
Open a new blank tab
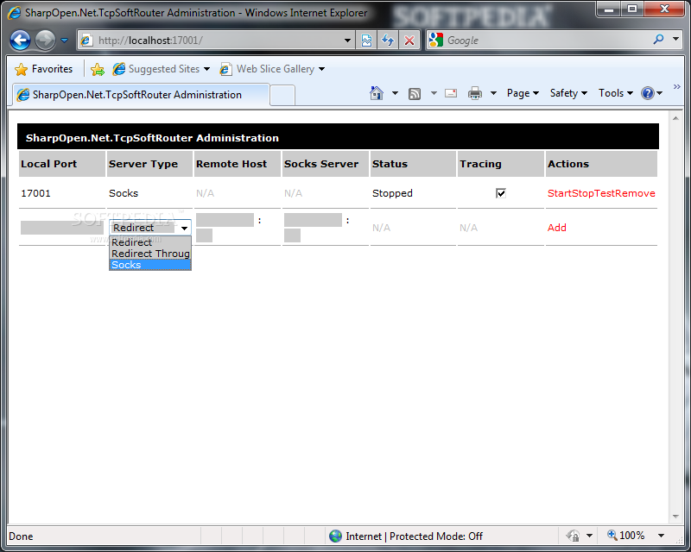pos(282,95)
